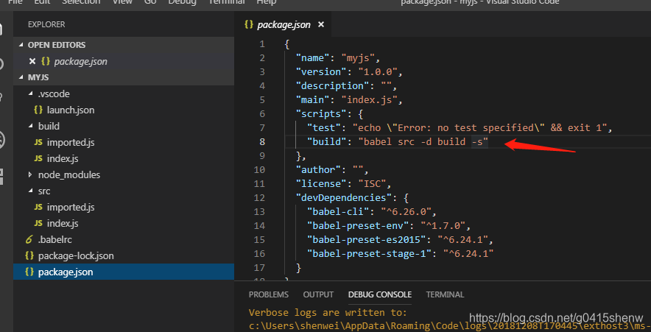The image size is (651, 332).
Task: Open the .babelrc file
Action: click(x=55, y=239)
